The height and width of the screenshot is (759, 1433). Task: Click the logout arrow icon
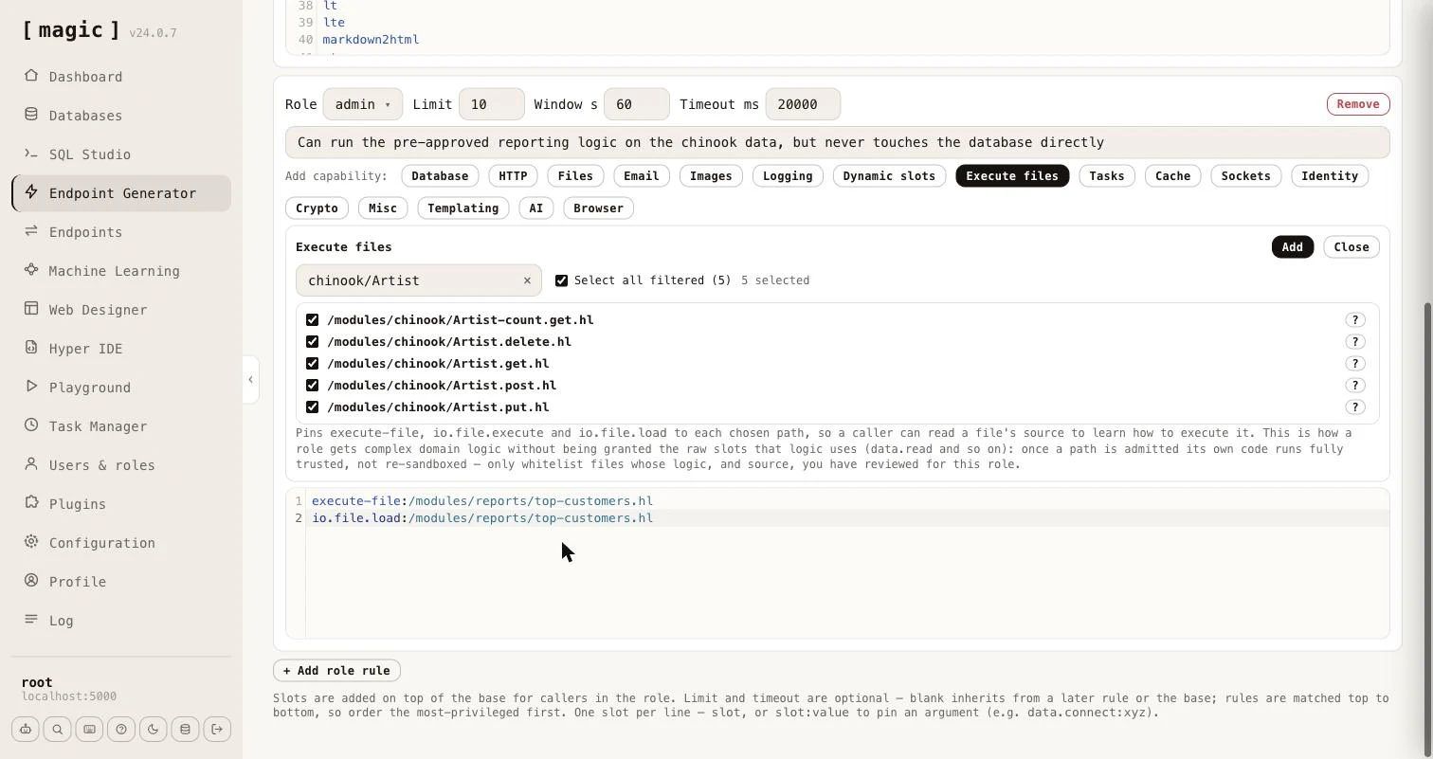217,729
